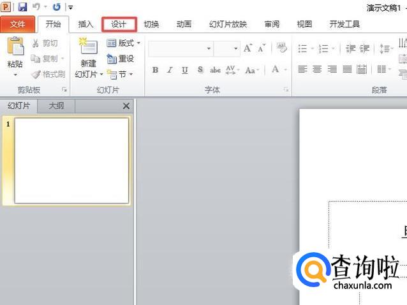
Task: Open the 节 Section dropdown
Action: [x=120, y=74]
